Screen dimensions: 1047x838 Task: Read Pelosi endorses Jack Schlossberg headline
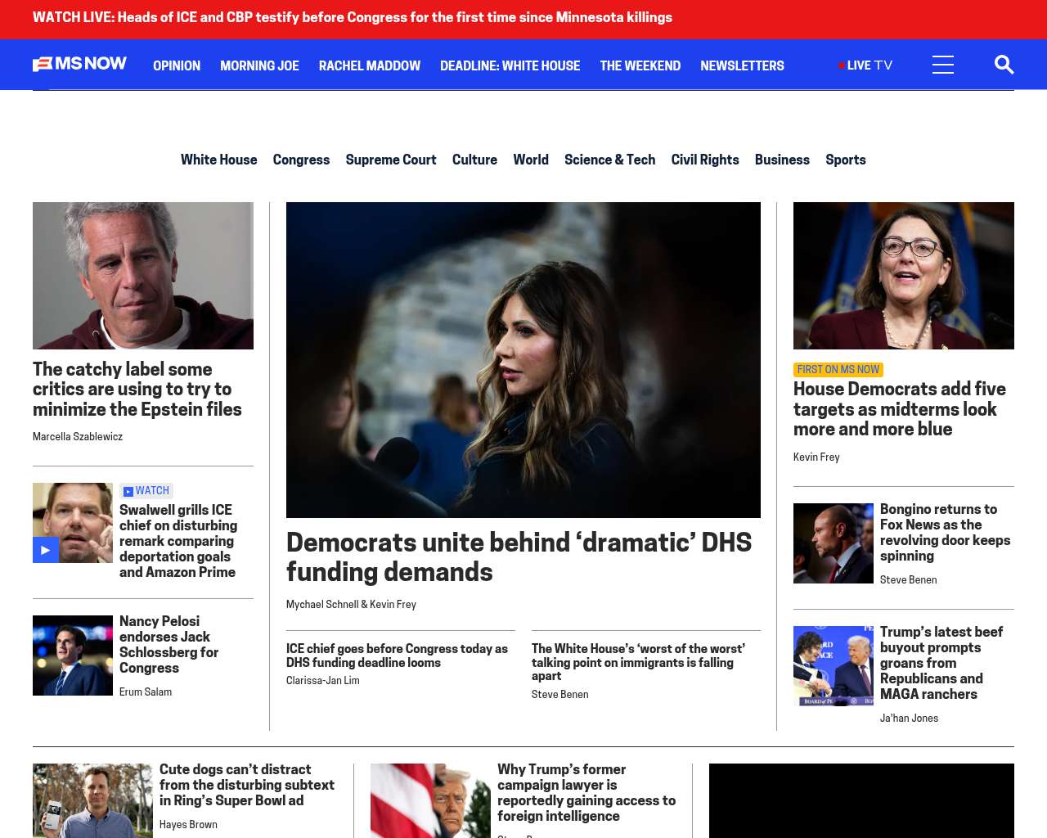click(x=169, y=645)
